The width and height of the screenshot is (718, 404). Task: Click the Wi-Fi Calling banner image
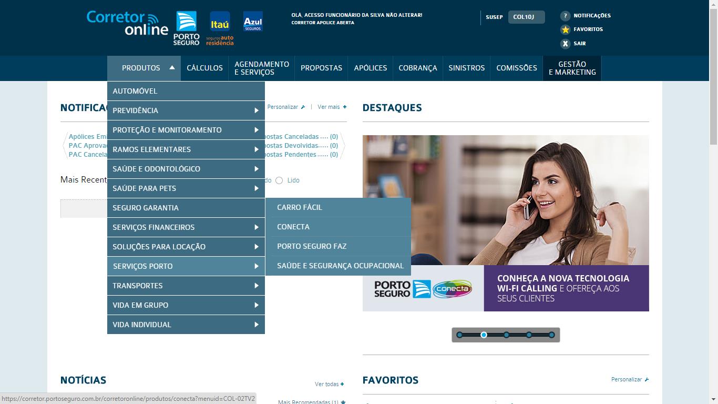506,223
